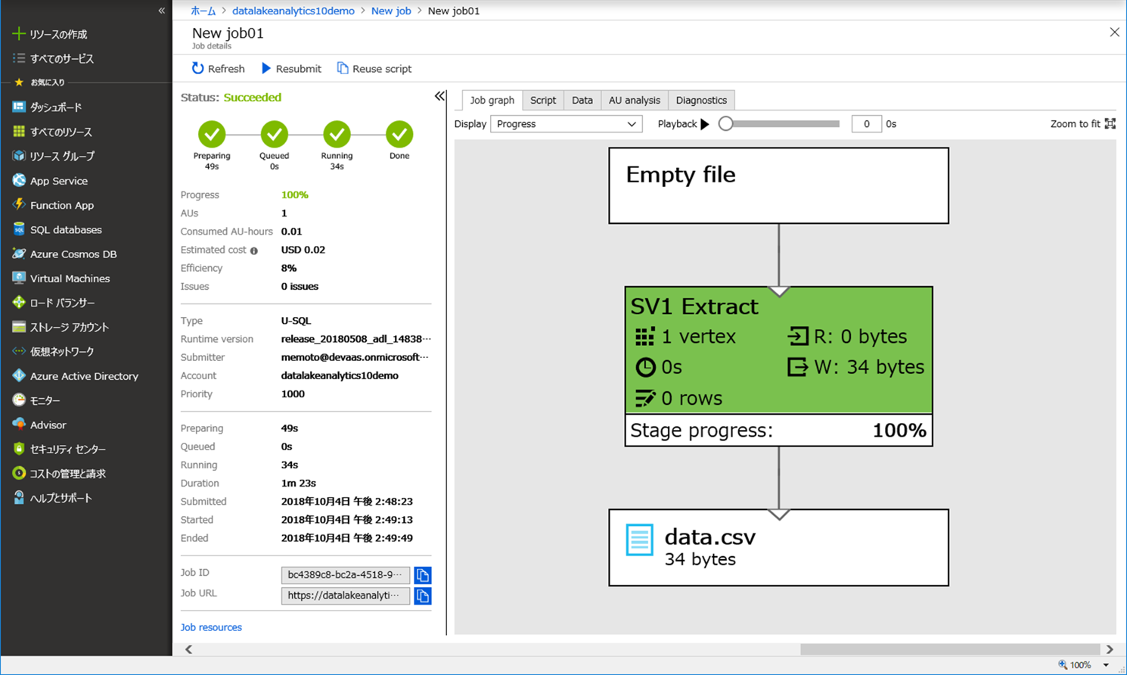Open cost management and billing icon

coord(19,474)
